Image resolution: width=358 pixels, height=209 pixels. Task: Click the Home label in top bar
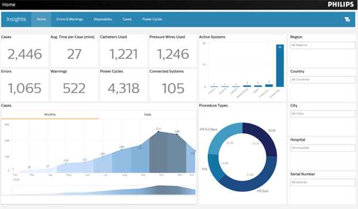tap(9, 5)
